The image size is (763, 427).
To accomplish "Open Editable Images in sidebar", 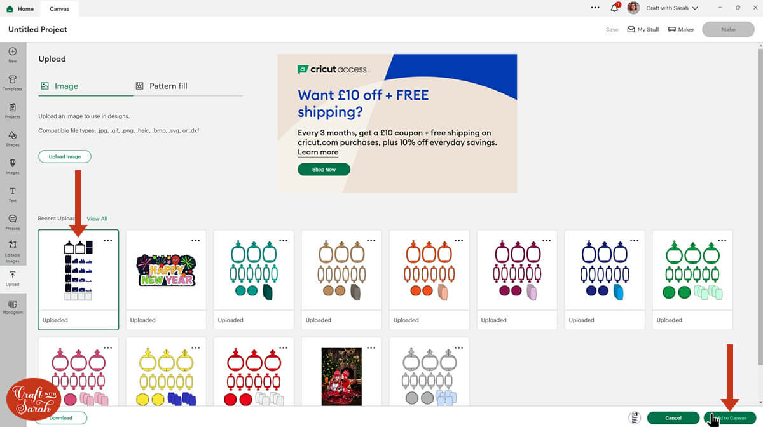I will [x=13, y=251].
